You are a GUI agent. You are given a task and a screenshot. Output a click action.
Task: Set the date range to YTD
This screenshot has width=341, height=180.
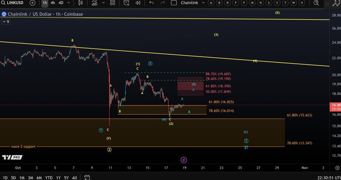point(48,177)
